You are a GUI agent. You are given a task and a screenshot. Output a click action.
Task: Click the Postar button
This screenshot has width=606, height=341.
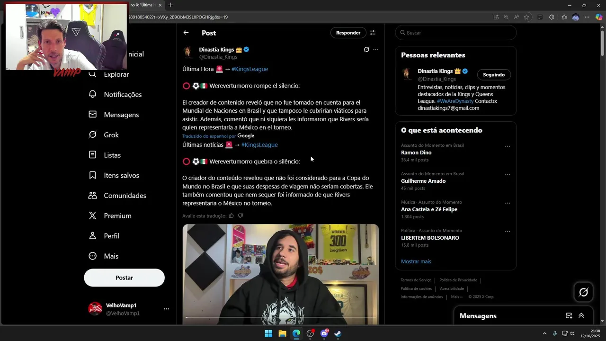coord(125,278)
